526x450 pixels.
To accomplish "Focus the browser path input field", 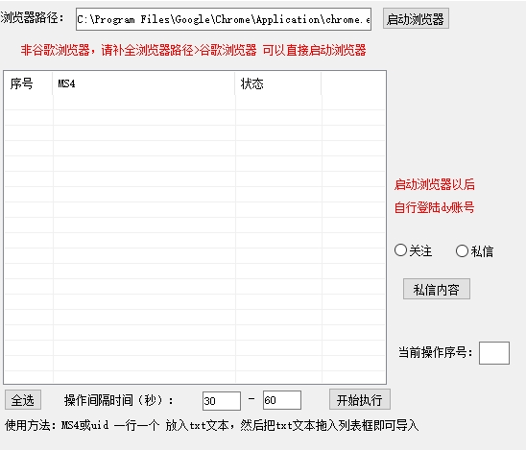I will click(x=224, y=19).
